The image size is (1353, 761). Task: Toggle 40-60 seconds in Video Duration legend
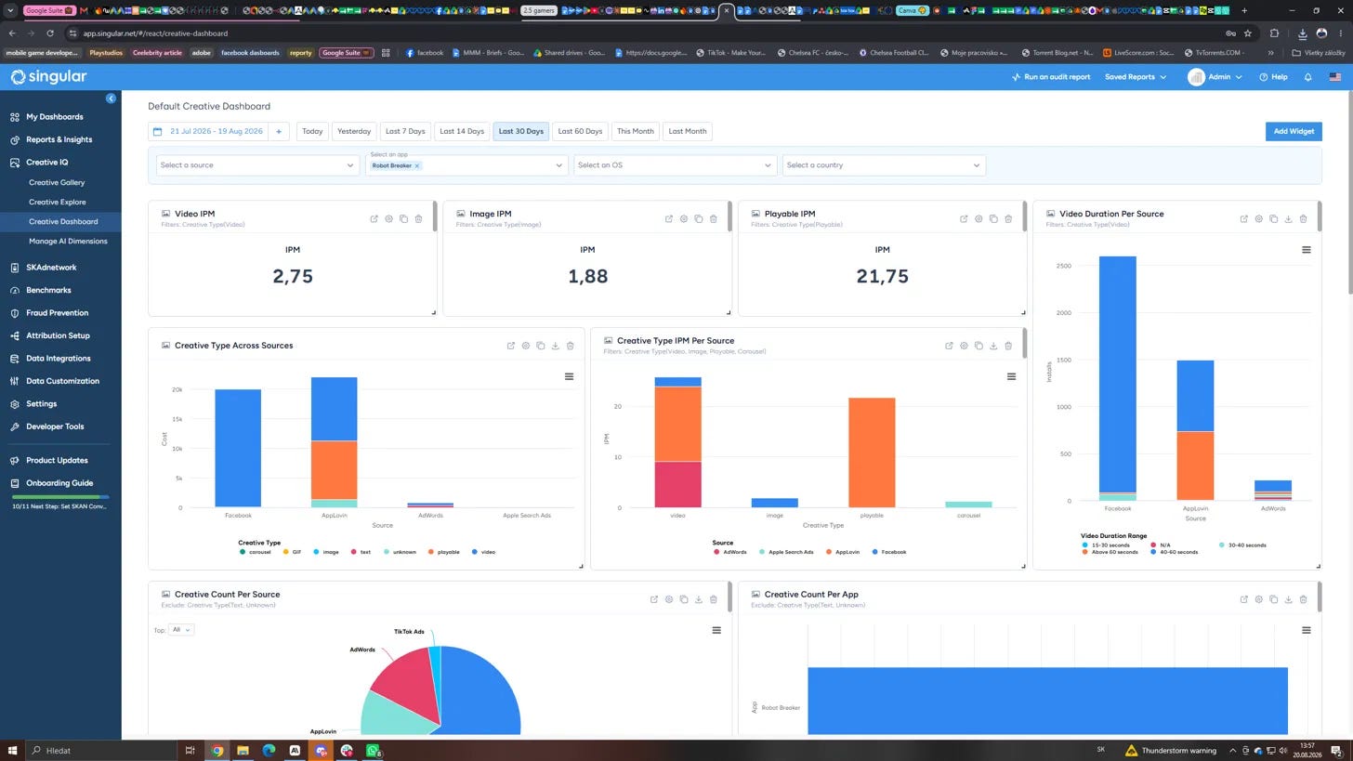pyautogui.click(x=1174, y=552)
